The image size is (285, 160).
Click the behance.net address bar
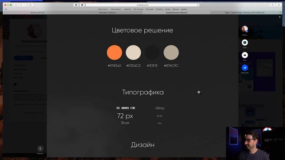[x=142, y=5]
